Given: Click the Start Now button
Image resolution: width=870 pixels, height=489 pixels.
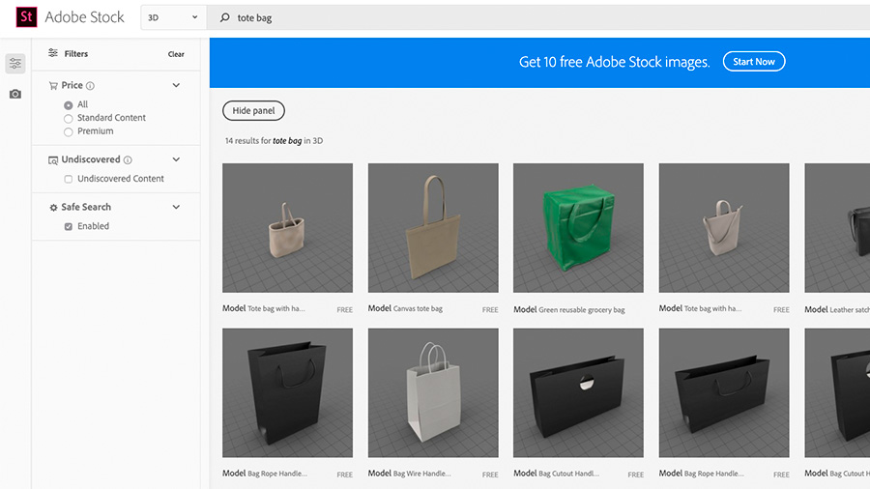Looking at the screenshot, I should click(753, 62).
